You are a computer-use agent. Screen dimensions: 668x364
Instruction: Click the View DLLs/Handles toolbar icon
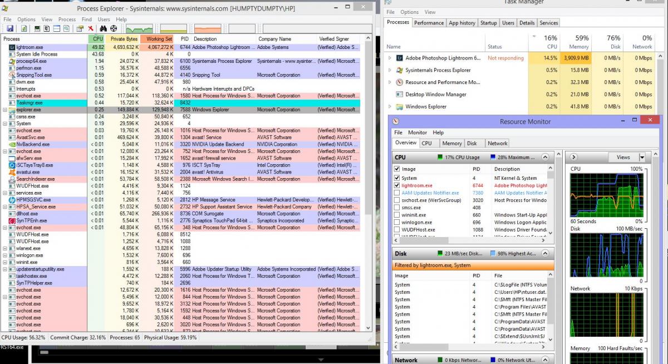[x=66, y=28]
